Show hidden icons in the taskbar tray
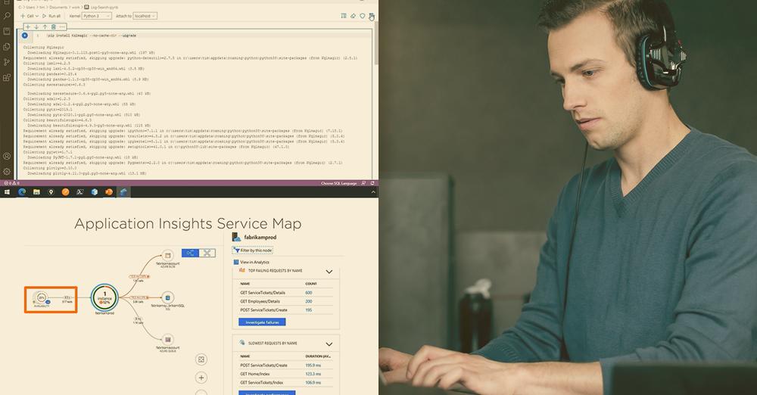The height and width of the screenshot is (395, 757). tap(372, 192)
